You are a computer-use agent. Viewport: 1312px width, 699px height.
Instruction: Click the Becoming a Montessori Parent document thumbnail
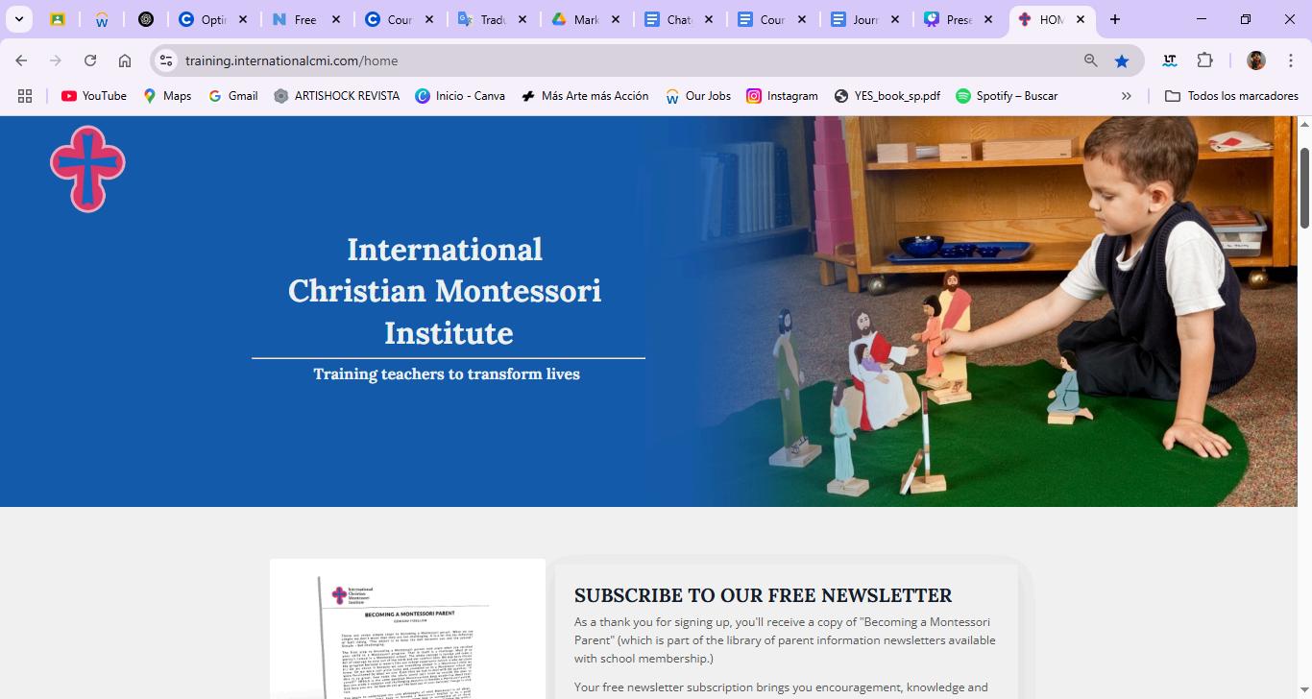coord(407,629)
